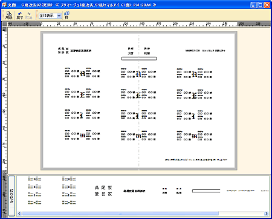Select table E in the right column
The image size is (272, 219).
tap(194, 94)
